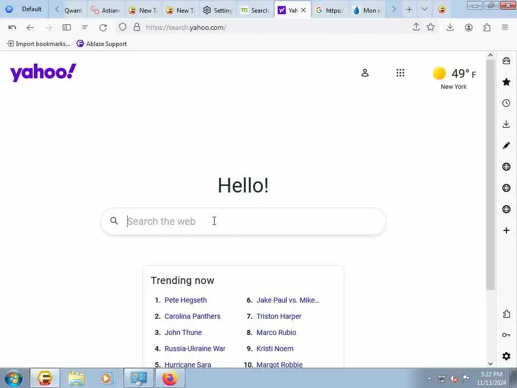Bookmark this page with star icon
517x388 pixels.
[431, 27]
